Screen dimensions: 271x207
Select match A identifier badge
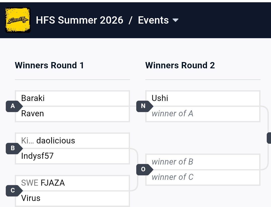tap(14, 106)
